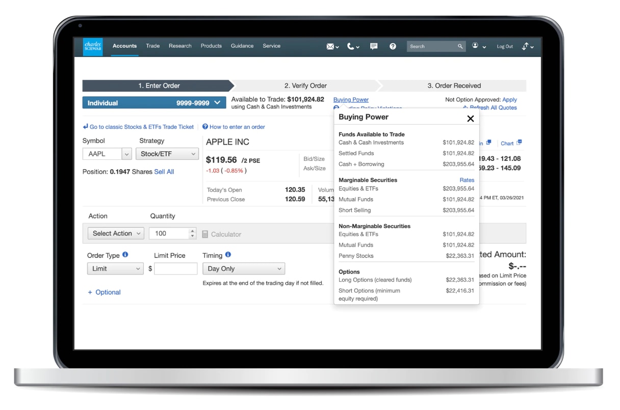The height and width of the screenshot is (410, 620).
Task: Open the Trade menu
Action: [x=152, y=46]
